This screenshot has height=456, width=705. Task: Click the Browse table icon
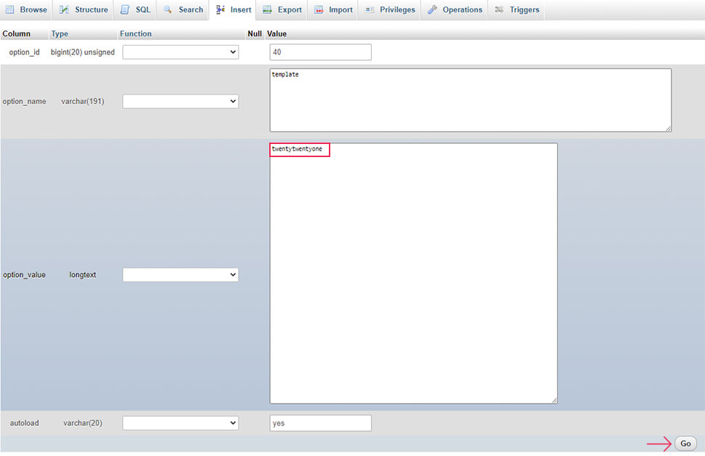tap(10, 9)
